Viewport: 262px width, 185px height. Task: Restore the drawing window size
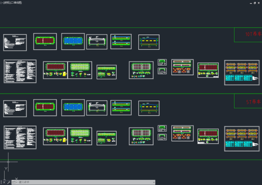[x=255, y=3]
